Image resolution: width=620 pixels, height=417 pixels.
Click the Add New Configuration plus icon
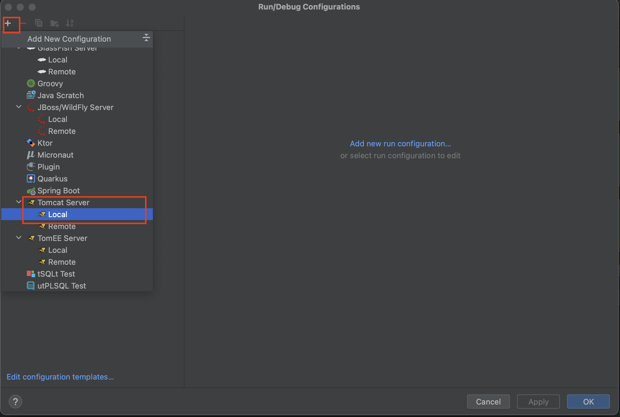click(8, 23)
